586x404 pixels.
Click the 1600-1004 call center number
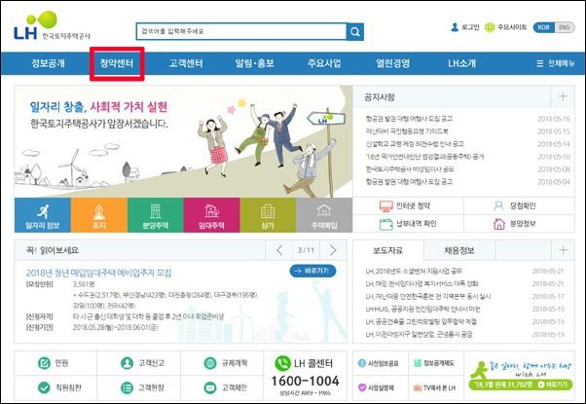tap(306, 381)
